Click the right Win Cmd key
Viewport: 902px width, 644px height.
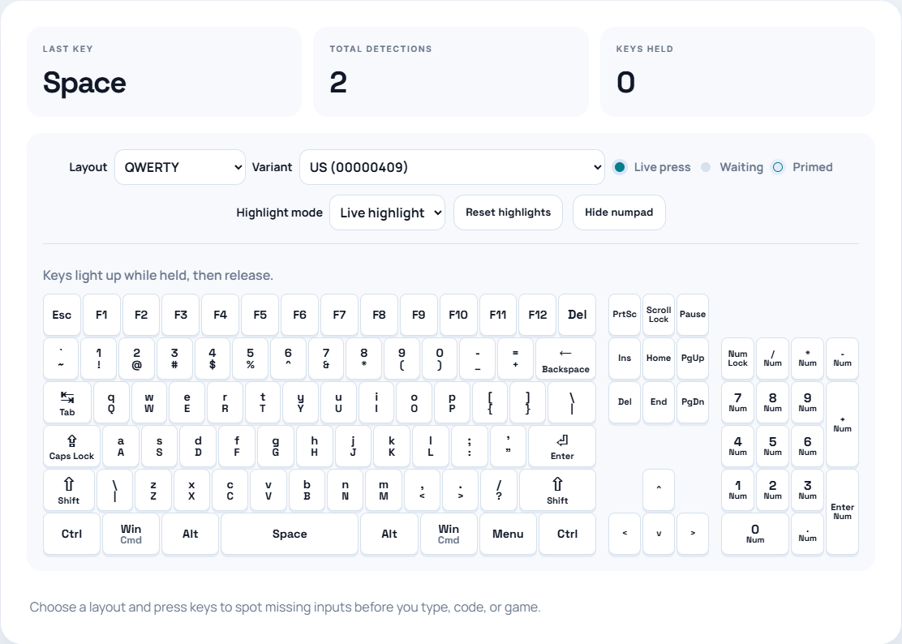(x=449, y=535)
